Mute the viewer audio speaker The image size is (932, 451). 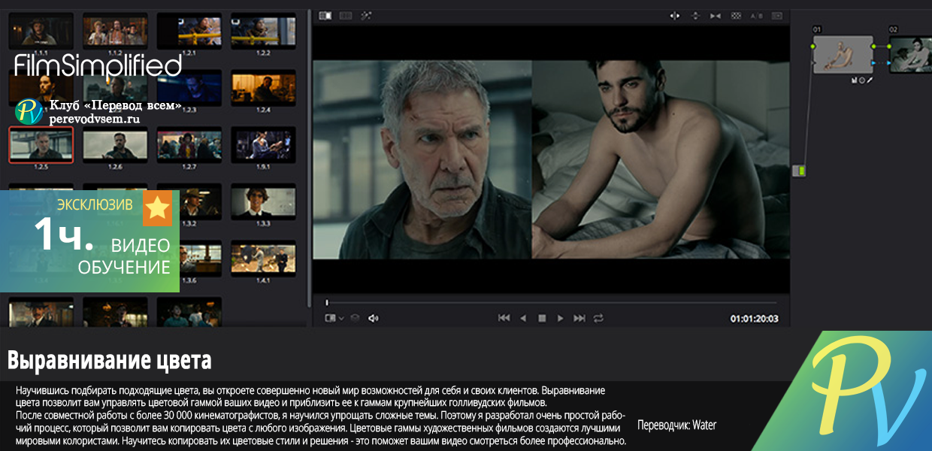coord(374,318)
